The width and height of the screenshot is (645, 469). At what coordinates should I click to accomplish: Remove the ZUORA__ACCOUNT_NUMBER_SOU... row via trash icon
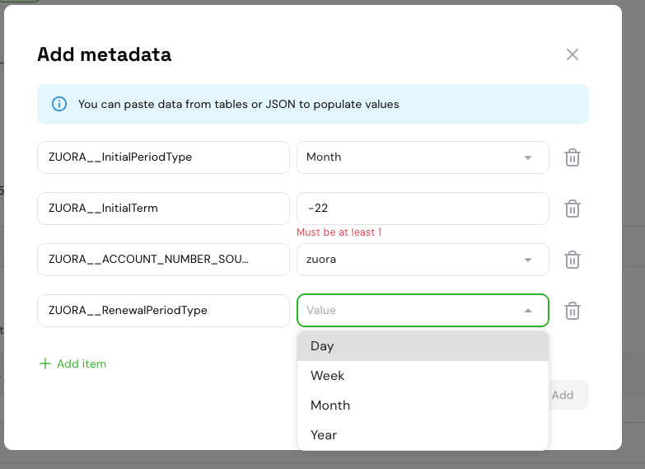[573, 260]
